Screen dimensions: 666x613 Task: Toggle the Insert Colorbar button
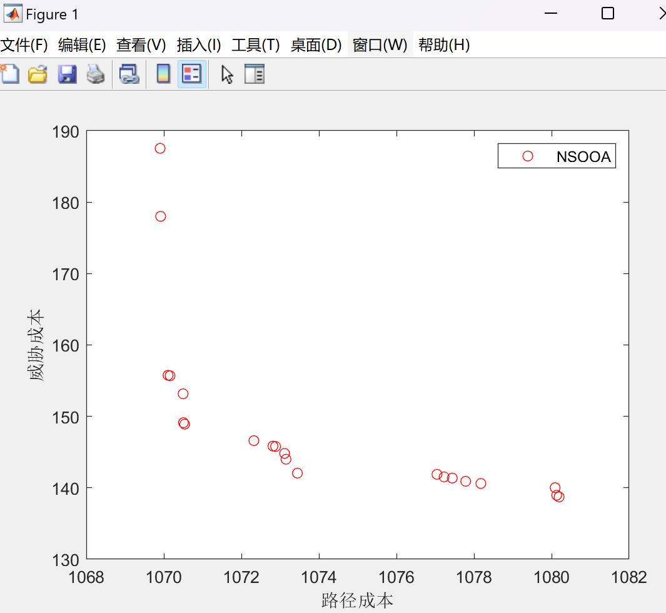[163, 74]
